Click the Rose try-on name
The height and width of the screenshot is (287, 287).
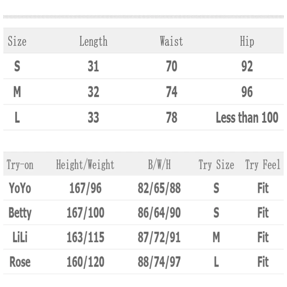pos(20,262)
